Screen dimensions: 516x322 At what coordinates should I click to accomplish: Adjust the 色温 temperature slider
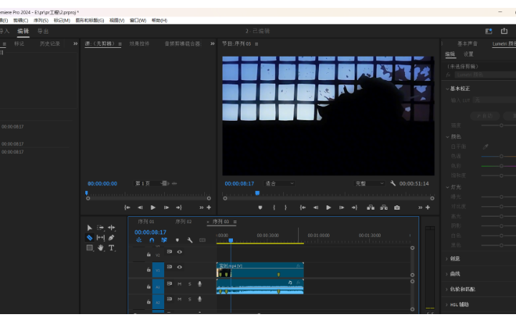tap(501, 157)
